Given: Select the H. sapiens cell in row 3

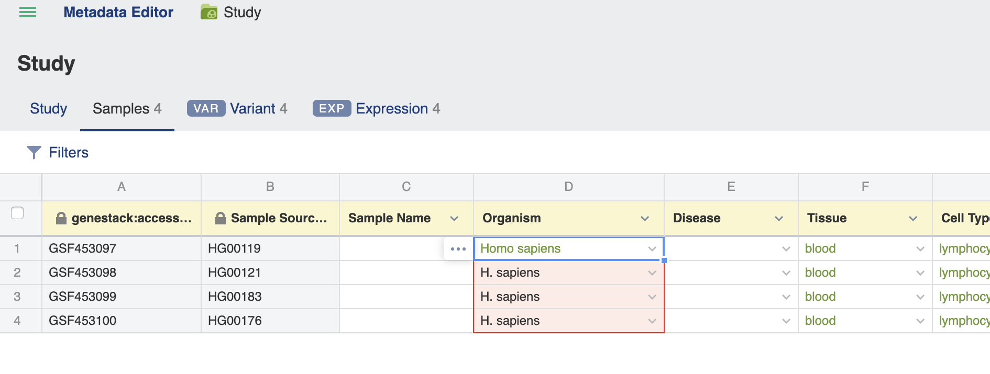Looking at the screenshot, I should pos(569,297).
